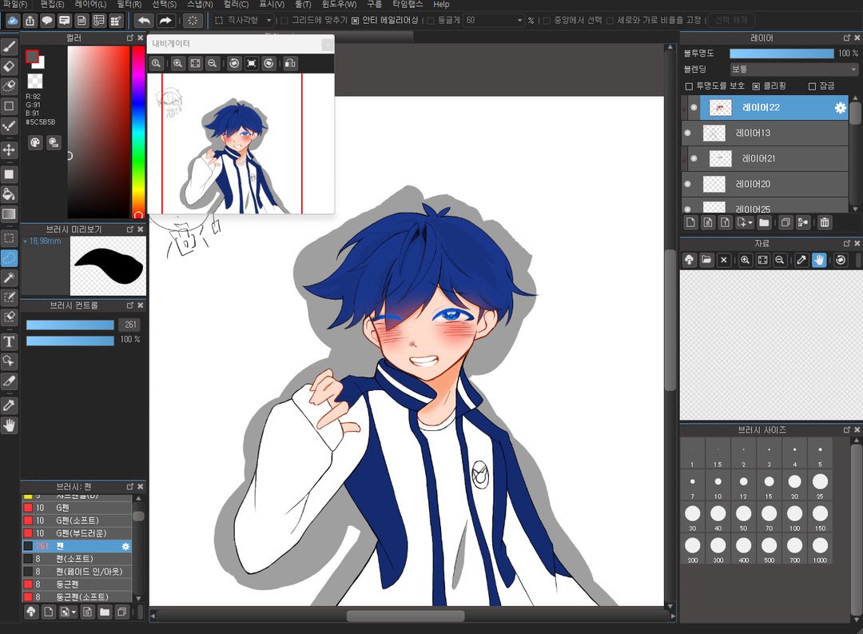Zoom in using the Navigator panel

pyautogui.click(x=177, y=63)
